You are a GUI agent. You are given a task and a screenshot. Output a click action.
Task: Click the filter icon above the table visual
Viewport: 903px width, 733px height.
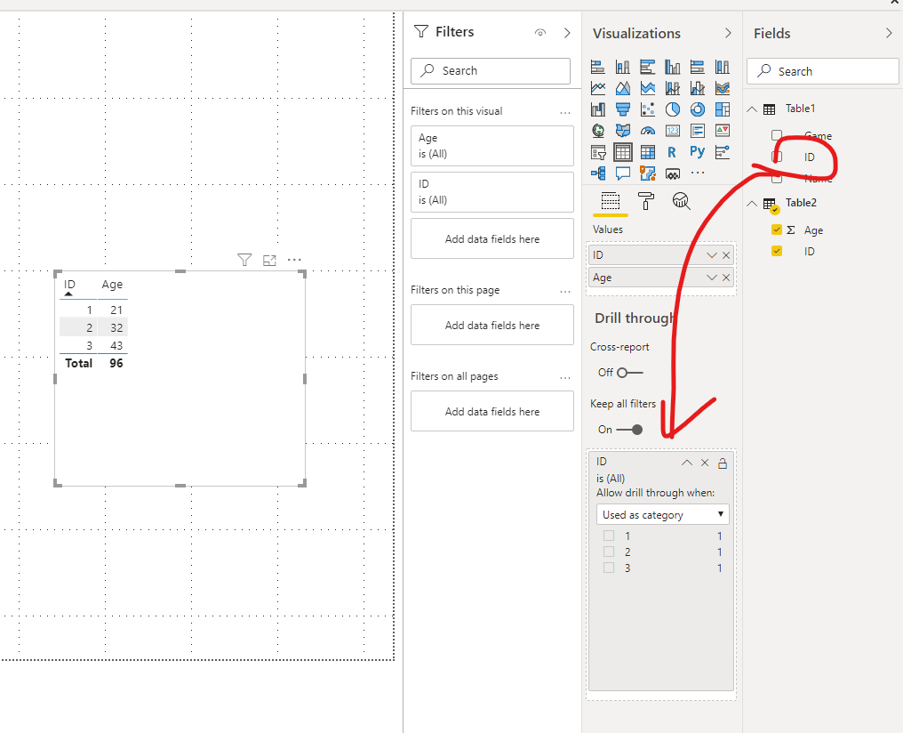pos(244,260)
